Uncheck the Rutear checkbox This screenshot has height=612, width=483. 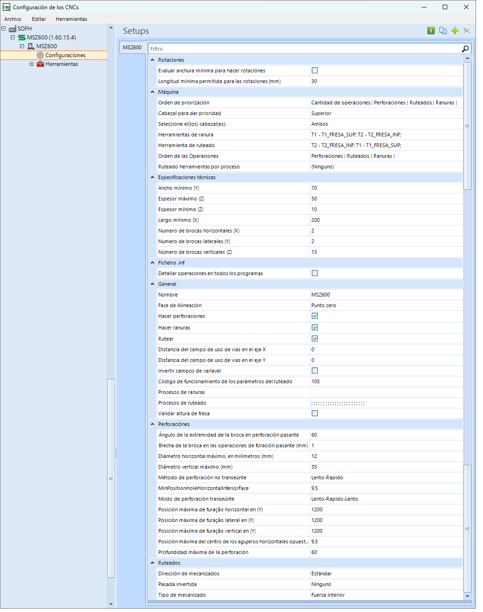point(315,339)
